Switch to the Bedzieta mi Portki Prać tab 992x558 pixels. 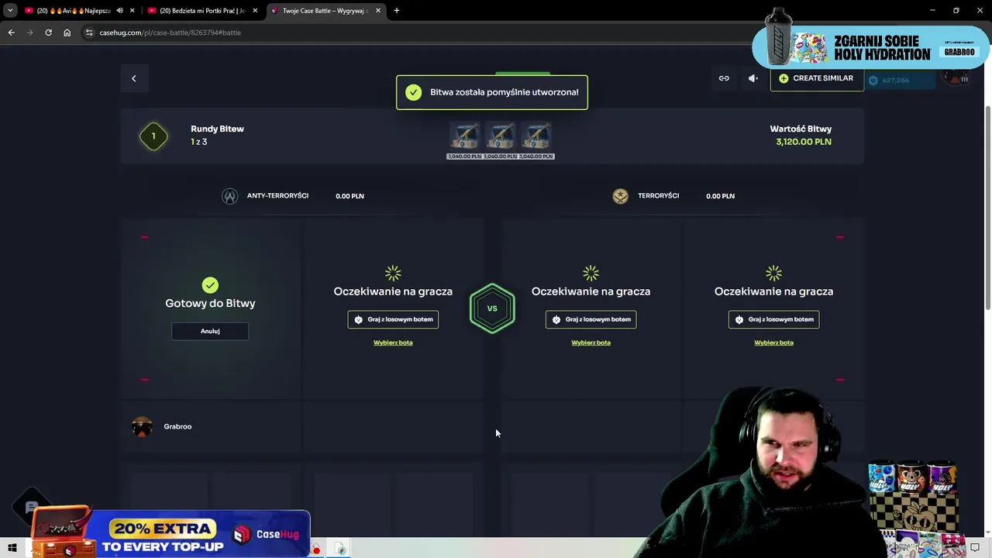pyautogui.click(x=201, y=11)
